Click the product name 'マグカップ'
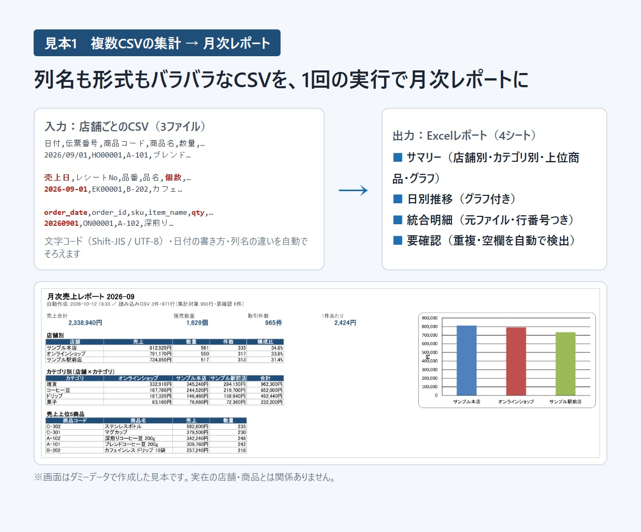Screen dimensions: 641x532 (116, 432)
